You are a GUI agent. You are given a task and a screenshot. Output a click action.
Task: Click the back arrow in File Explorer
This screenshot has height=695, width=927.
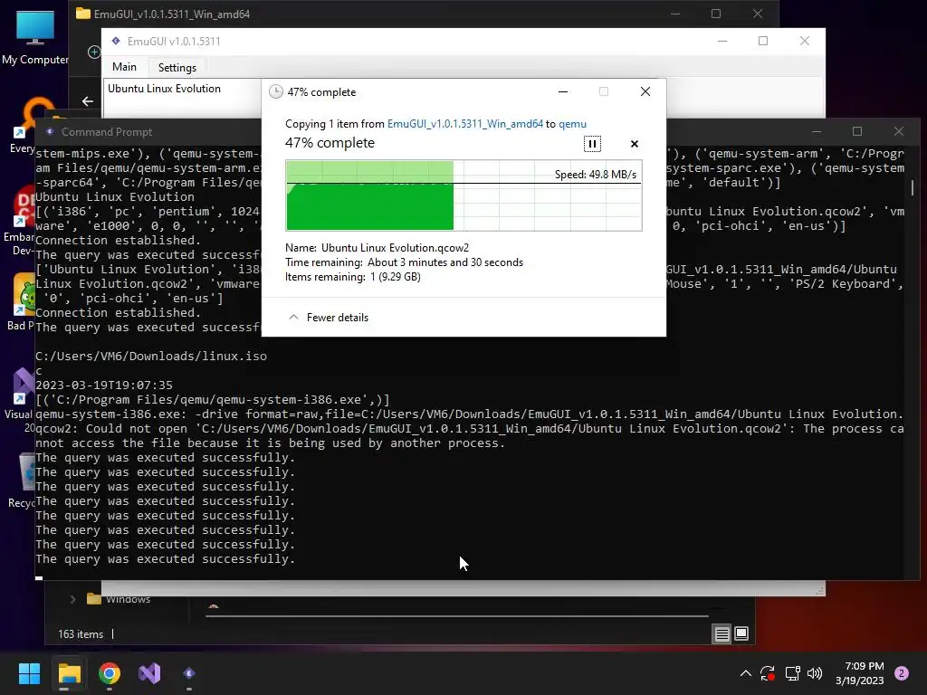click(88, 101)
